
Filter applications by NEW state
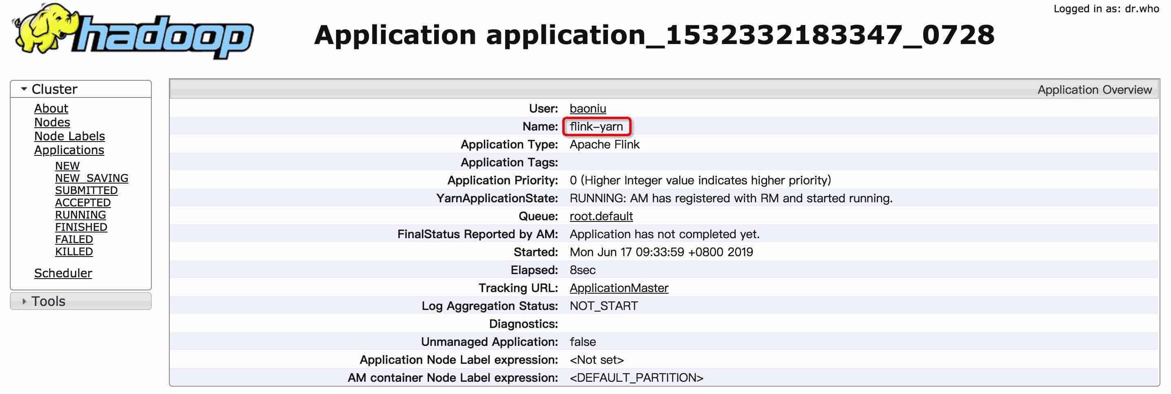(67, 166)
